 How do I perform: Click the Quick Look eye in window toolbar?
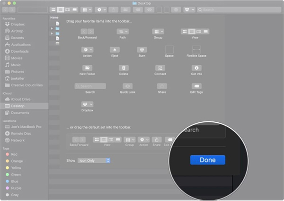click(x=150, y=9)
